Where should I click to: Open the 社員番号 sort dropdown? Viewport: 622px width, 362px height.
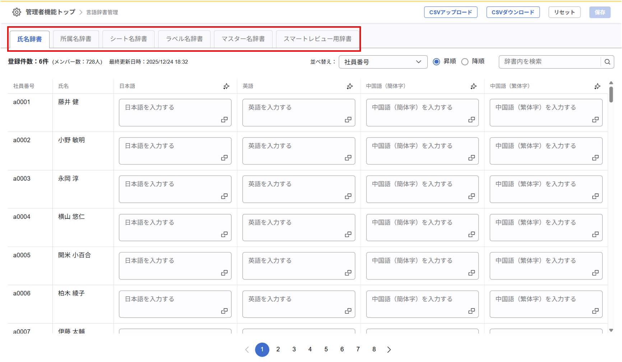click(383, 62)
